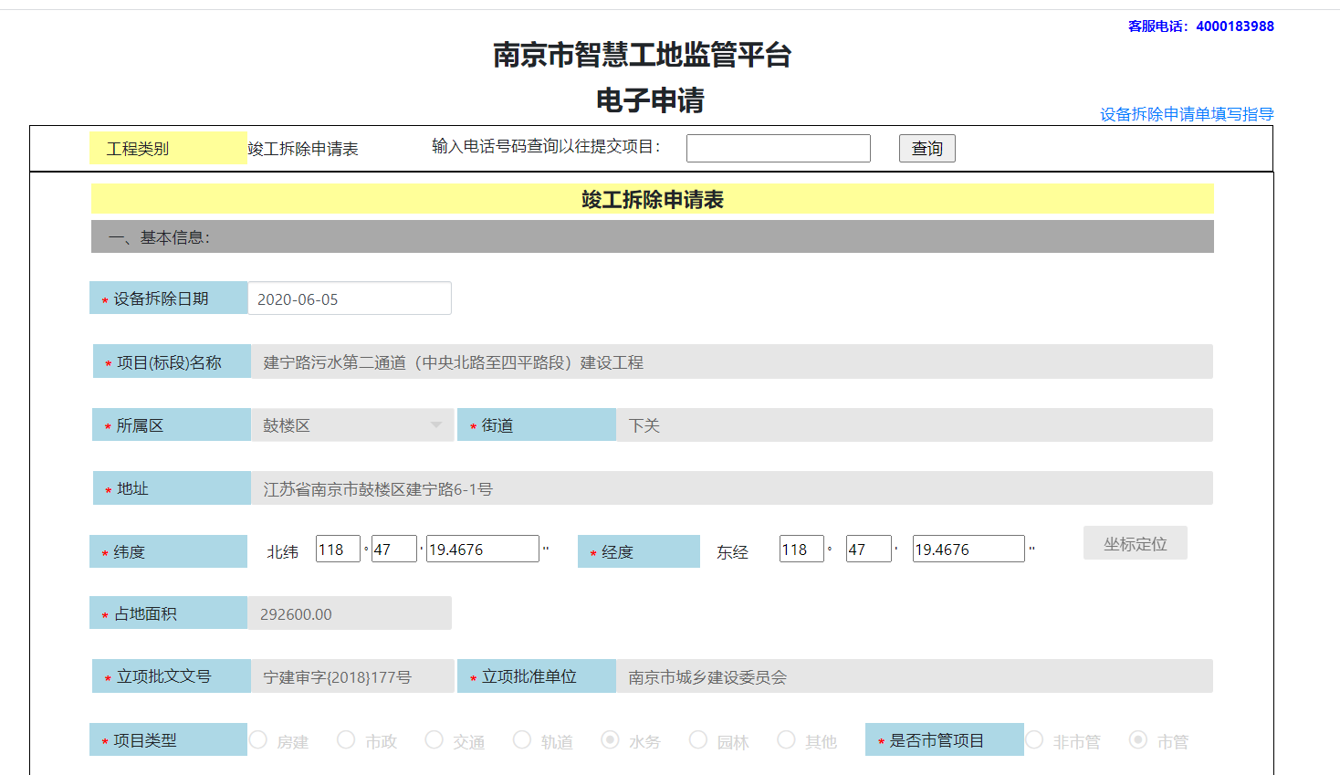Click the 北纬 degrees field
The height and width of the screenshot is (775, 1340).
(338, 549)
